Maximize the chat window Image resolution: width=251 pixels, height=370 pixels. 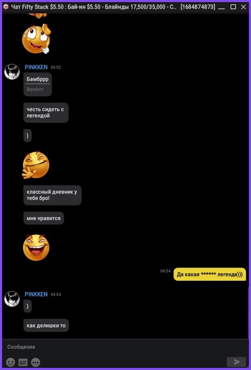tap(233, 7)
